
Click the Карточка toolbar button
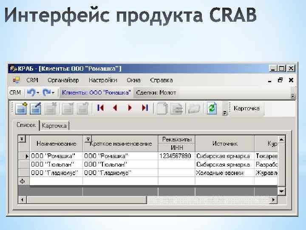(x=246, y=108)
